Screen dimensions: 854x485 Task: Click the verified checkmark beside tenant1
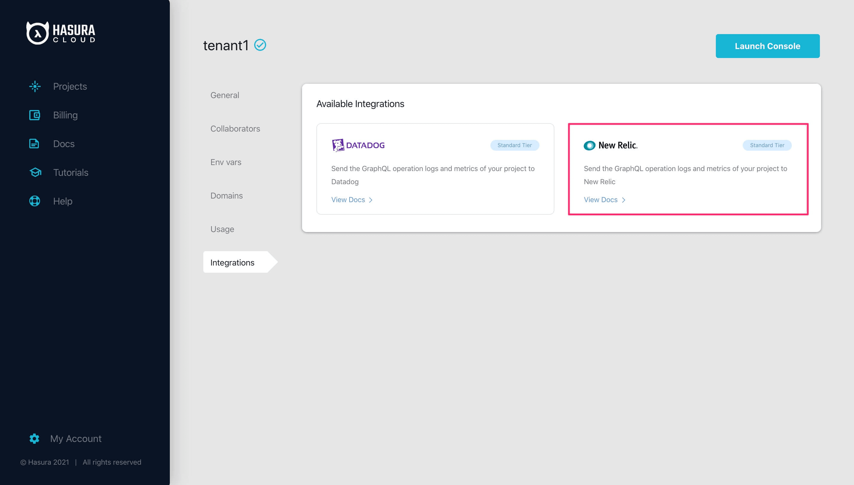coord(260,45)
